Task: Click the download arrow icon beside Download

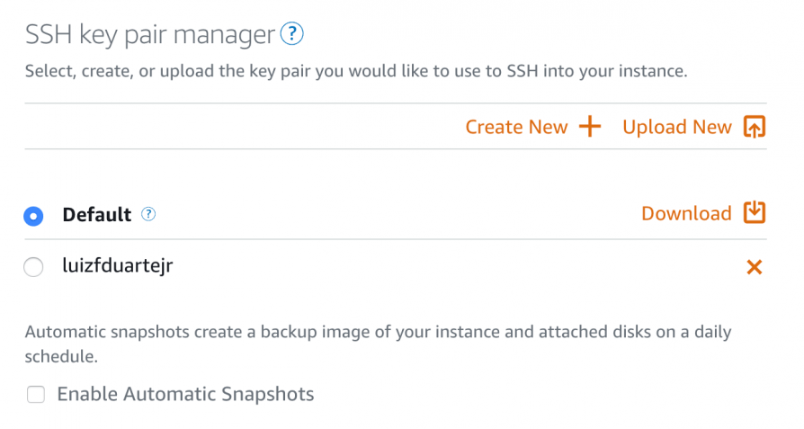Action: click(755, 212)
